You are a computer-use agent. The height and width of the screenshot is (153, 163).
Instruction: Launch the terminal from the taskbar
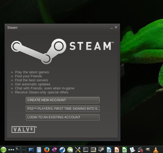[x=86, y=150]
